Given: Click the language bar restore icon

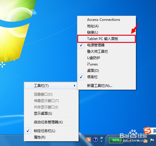Looking at the screenshot, I should click(102, 138).
